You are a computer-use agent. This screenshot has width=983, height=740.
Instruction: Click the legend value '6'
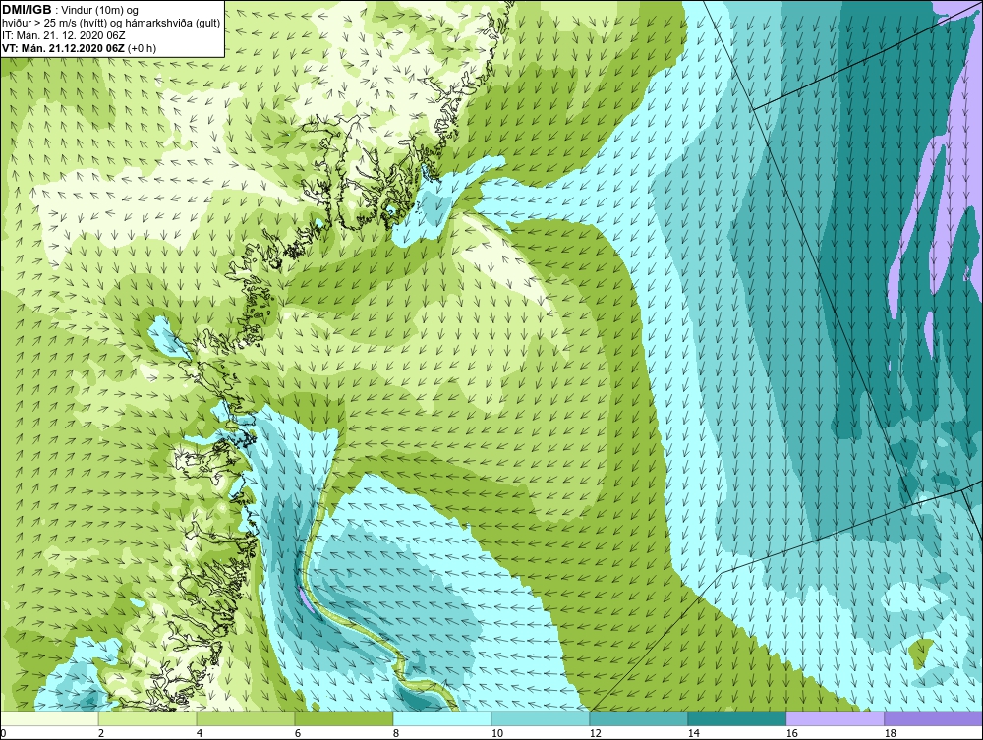point(297,733)
